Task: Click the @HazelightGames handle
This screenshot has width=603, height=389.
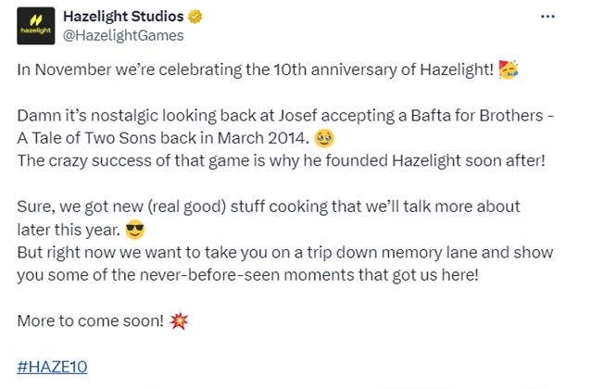Action: click(x=123, y=35)
